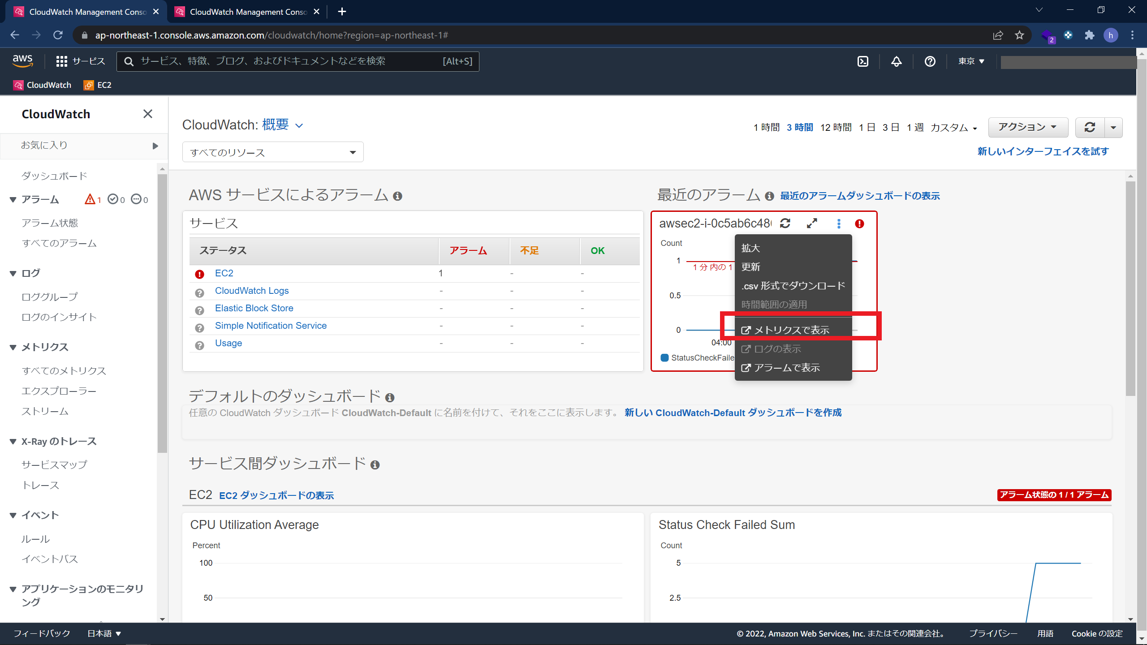Expand the CloudWatch overview title dropdown

pos(299,126)
